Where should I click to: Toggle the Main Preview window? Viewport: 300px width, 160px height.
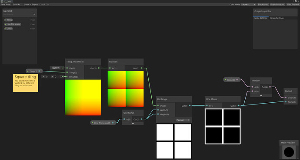[293, 4]
